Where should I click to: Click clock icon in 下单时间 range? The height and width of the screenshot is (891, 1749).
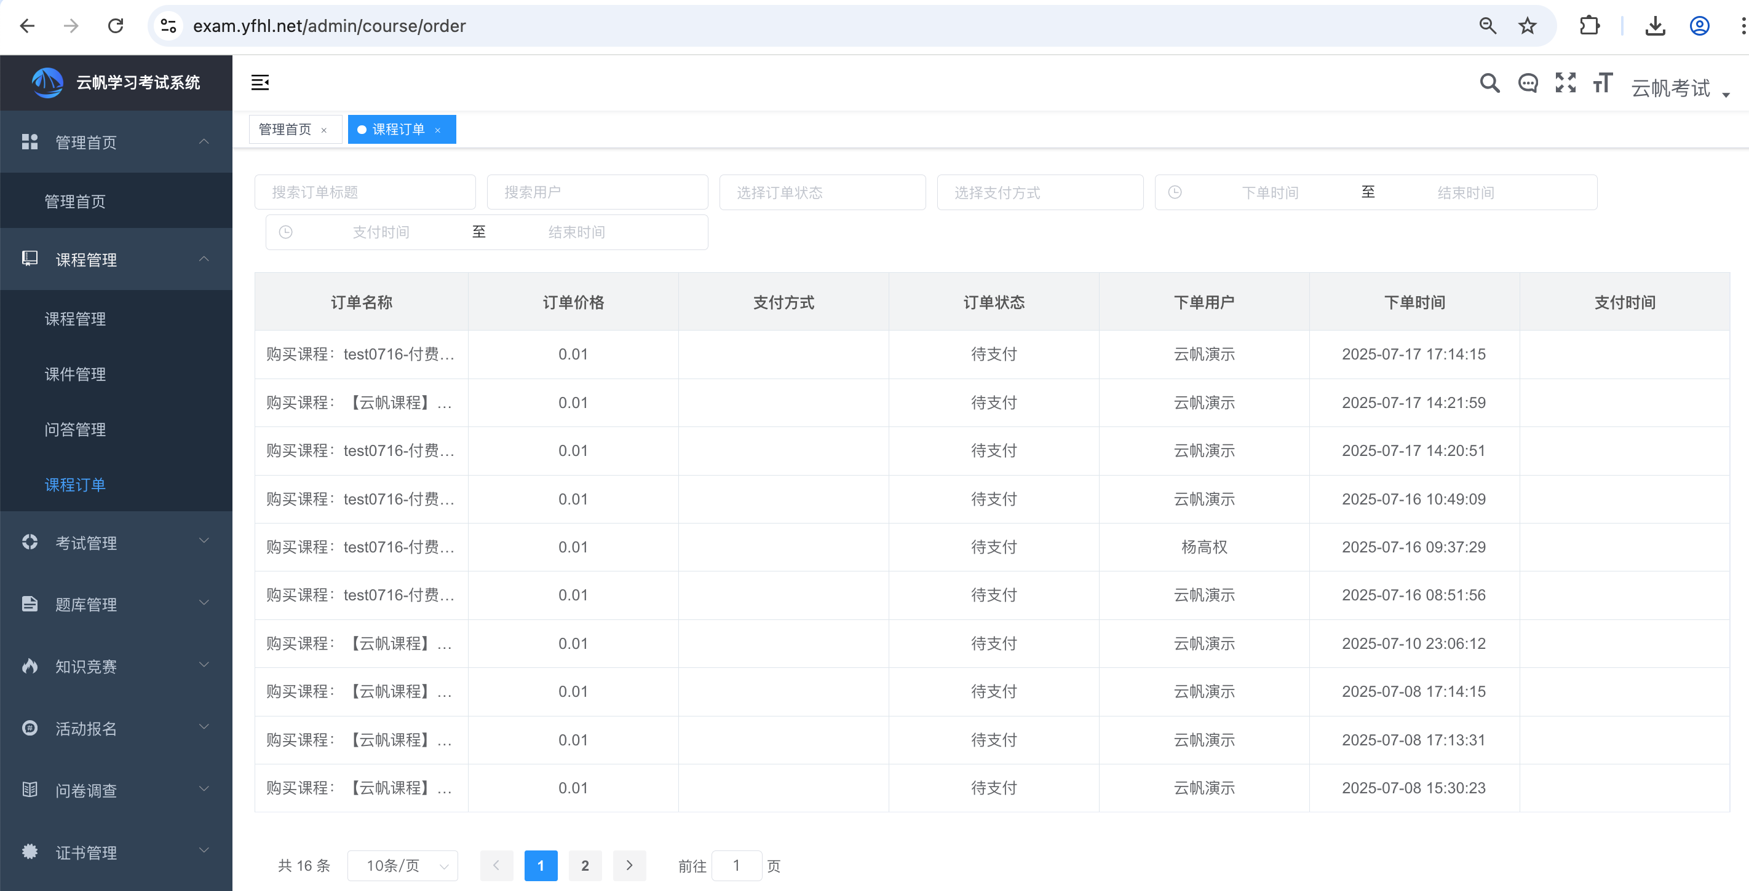1175,192
